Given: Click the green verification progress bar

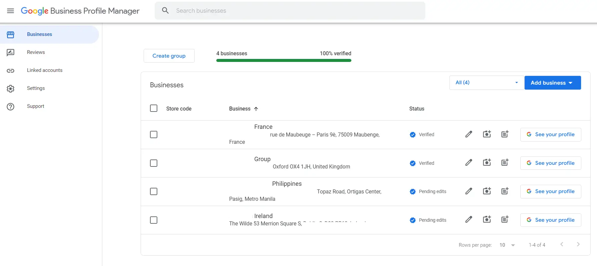Looking at the screenshot, I should (x=284, y=61).
